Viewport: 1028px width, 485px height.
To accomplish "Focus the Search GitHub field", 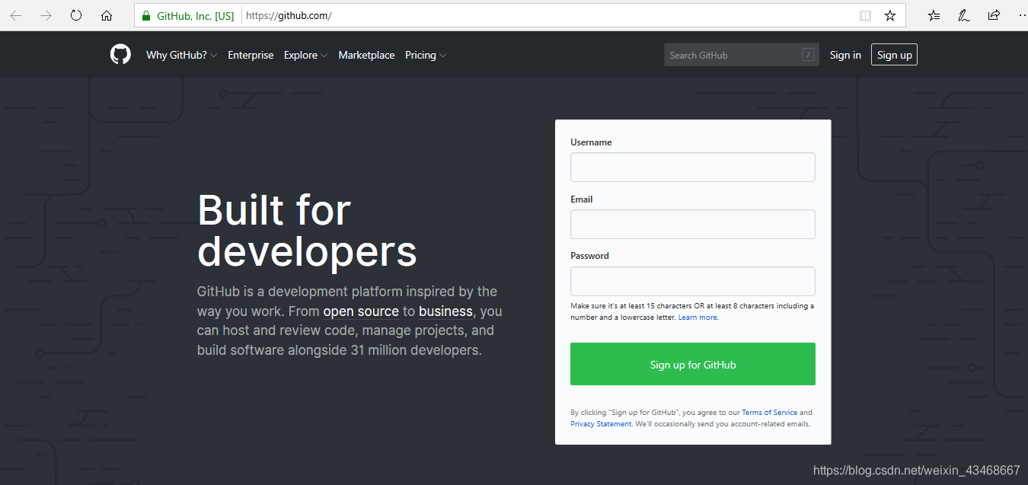I will tap(742, 55).
